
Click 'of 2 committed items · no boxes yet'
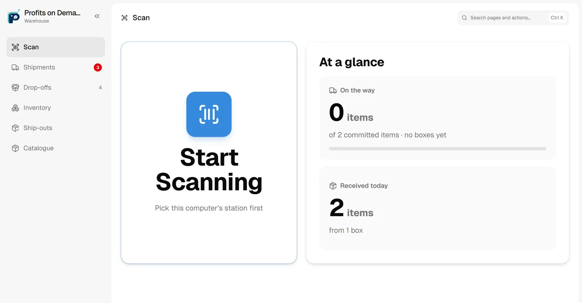point(387,135)
